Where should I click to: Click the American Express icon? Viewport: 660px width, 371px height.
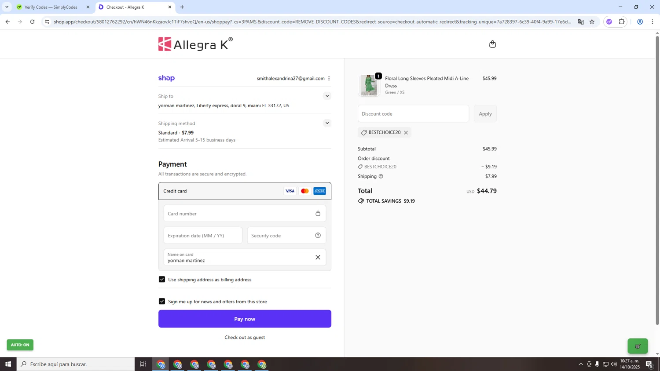click(x=320, y=191)
